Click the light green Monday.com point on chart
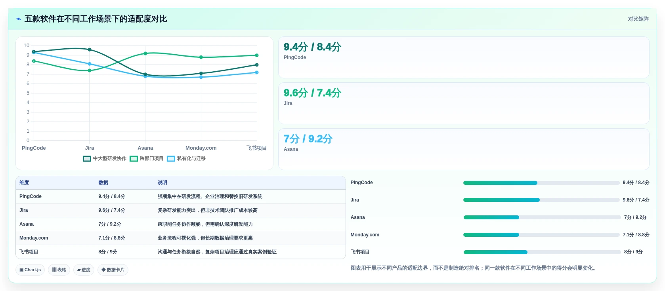Image resolution: width=665 pixels, height=291 pixels. 201,57
